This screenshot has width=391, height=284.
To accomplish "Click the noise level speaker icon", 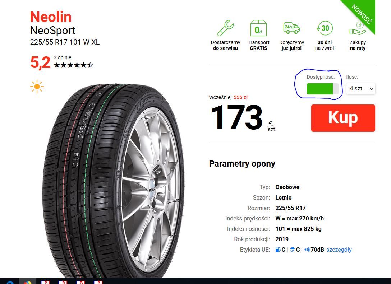I will click(x=307, y=250).
